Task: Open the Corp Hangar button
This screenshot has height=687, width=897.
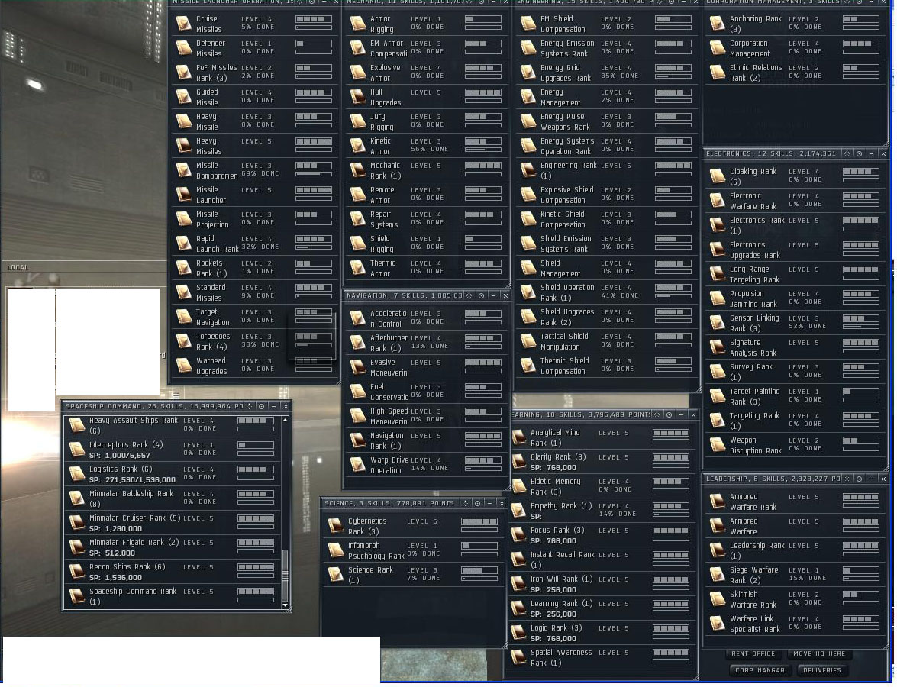Action: [760, 670]
